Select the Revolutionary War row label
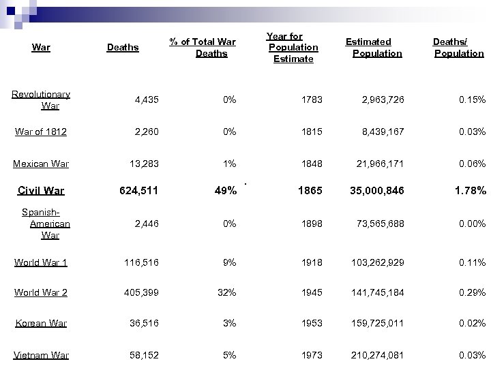 point(41,100)
